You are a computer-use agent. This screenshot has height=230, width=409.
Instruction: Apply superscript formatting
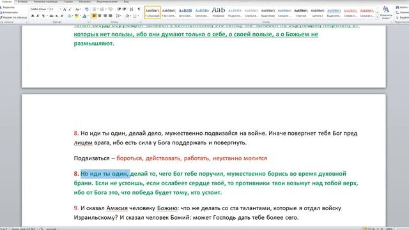coord(62,16)
